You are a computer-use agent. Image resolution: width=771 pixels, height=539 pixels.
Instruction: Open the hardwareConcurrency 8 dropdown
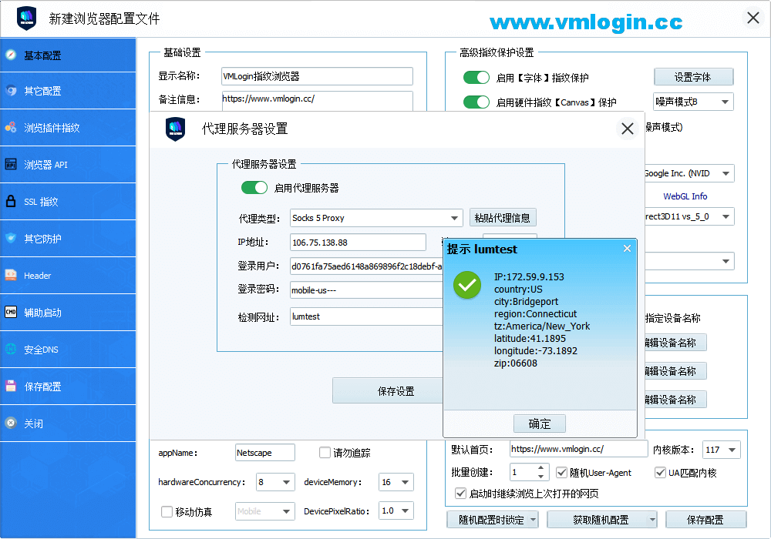(x=275, y=482)
